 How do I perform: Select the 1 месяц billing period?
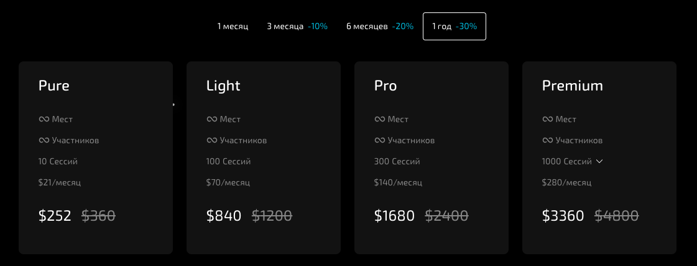coord(233,27)
